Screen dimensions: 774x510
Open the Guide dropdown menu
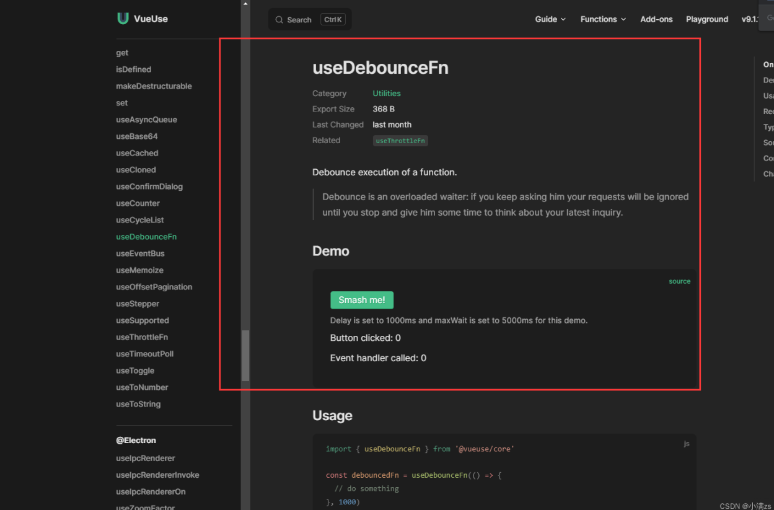550,19
